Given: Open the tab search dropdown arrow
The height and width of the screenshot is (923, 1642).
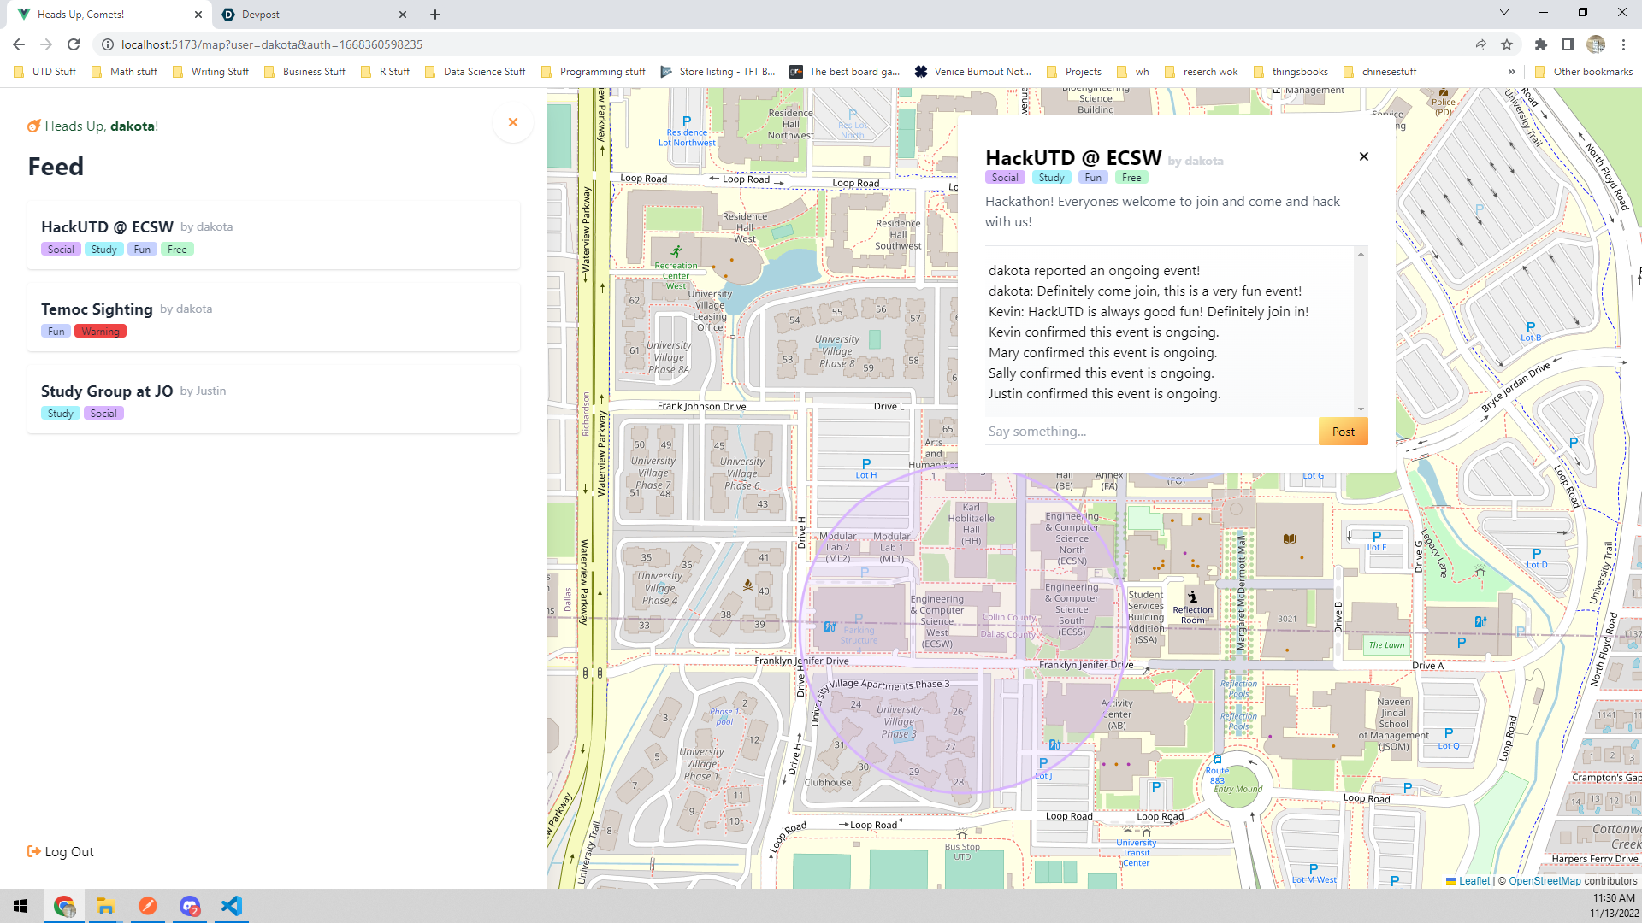Looking at the screenshot, I should 1504,13.
